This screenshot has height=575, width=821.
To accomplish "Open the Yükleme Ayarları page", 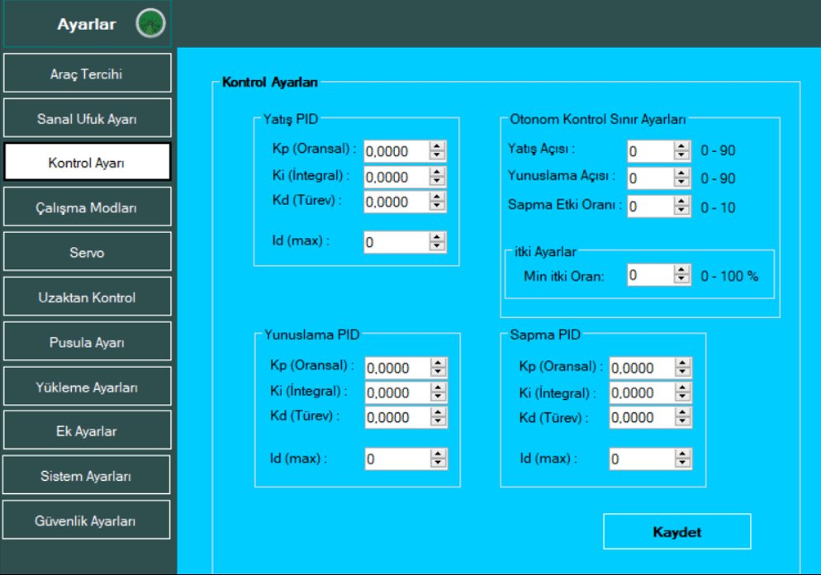I will (87, 387).
